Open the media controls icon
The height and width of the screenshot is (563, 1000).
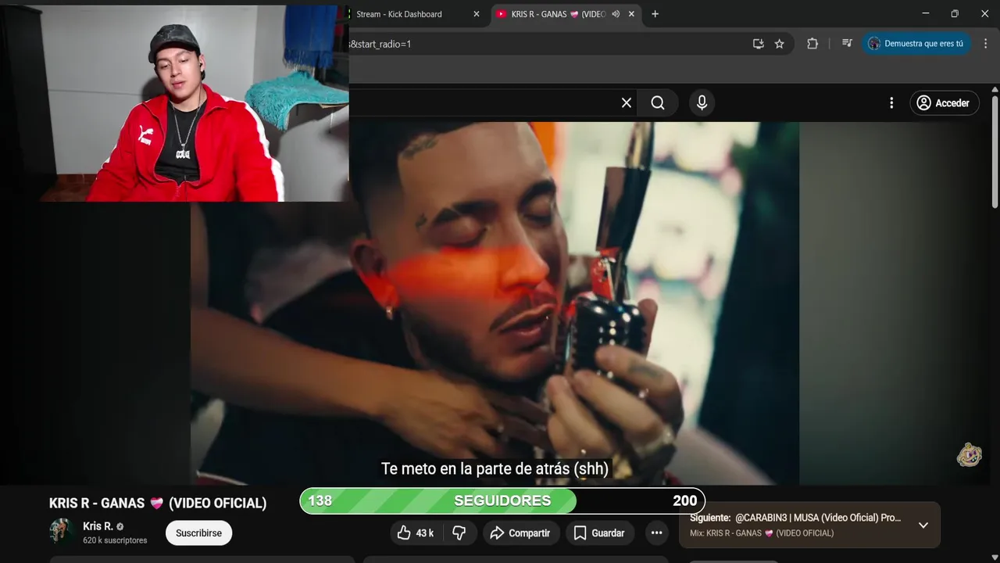pos(847,44)
